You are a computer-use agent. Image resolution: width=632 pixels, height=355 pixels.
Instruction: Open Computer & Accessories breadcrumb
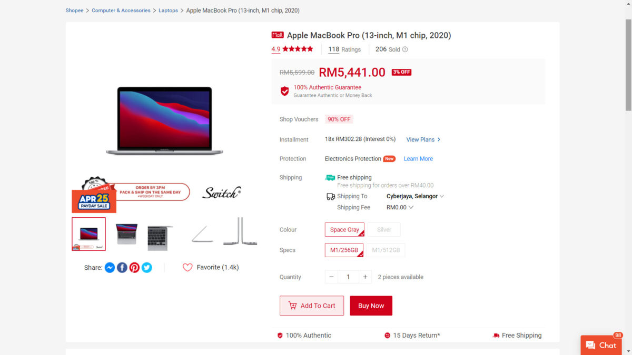click(121, 11)
